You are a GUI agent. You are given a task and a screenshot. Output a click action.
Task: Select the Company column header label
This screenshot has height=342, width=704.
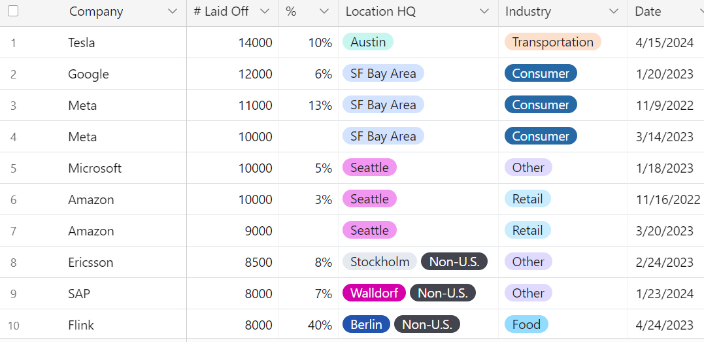pos(96,12)
